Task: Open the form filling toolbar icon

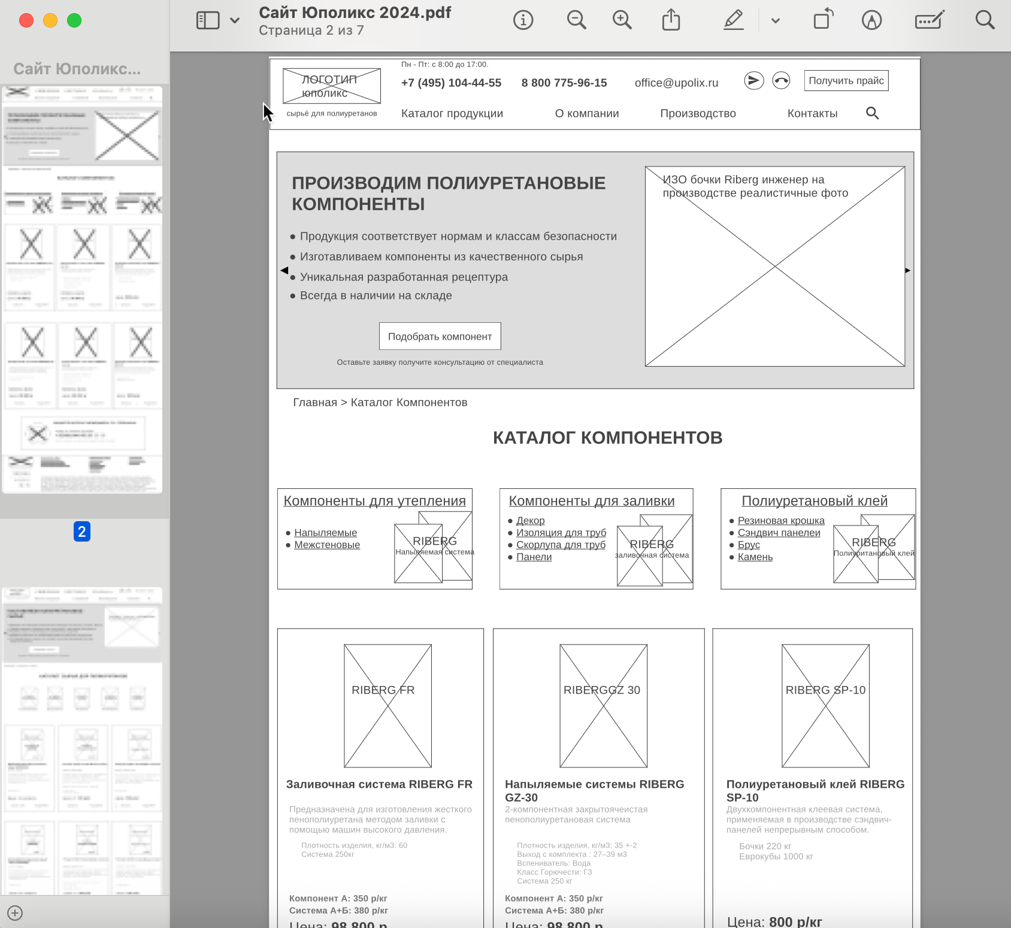Action: [930, 20]
